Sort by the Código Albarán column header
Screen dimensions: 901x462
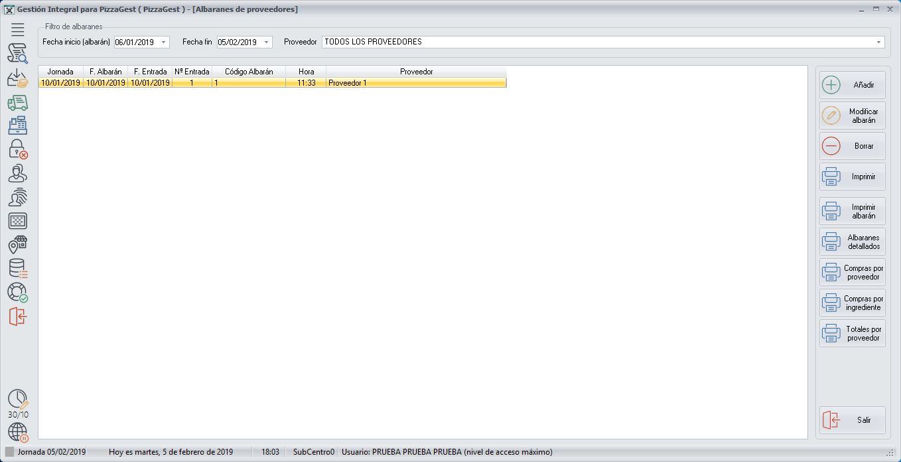coord(249,72)
